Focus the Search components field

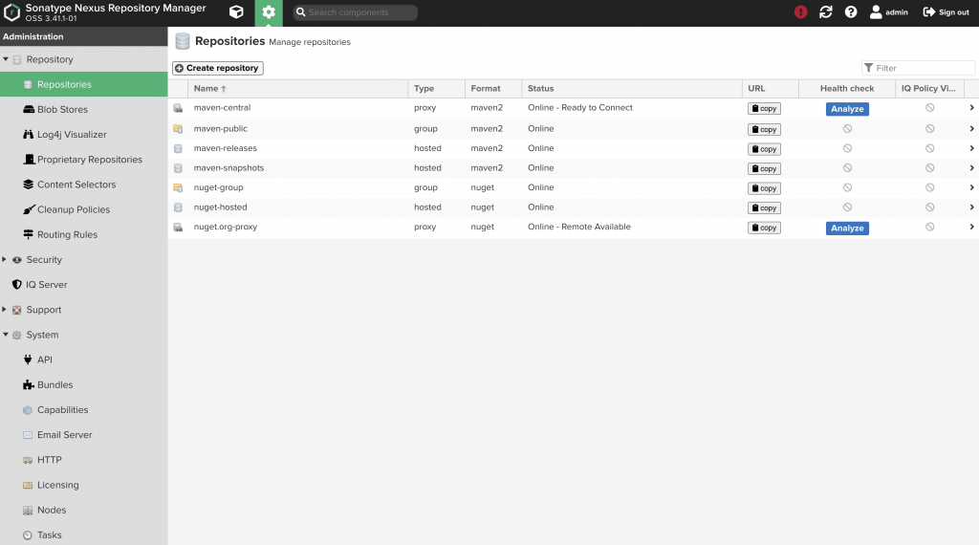coord(356,12)
